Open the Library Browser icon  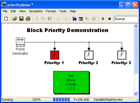74,19
